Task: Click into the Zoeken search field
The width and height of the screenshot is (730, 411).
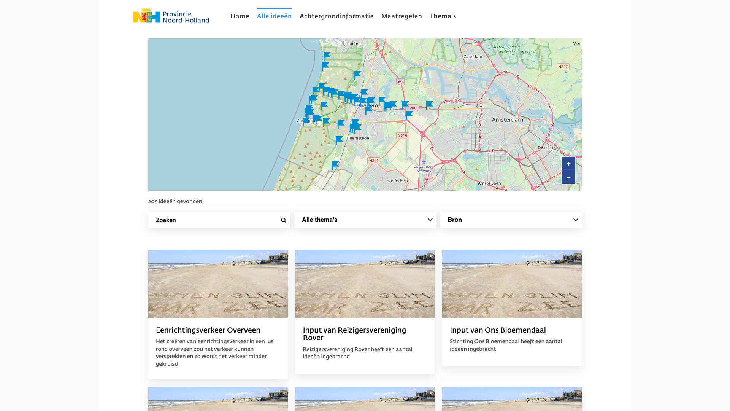Action: (213, 220)
